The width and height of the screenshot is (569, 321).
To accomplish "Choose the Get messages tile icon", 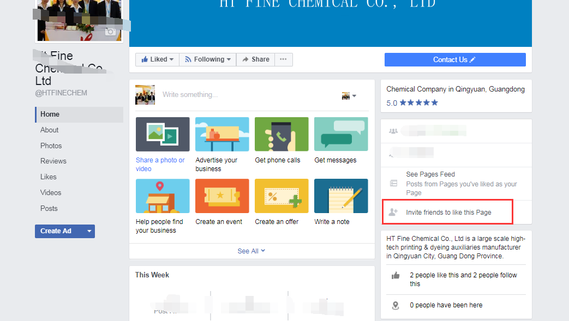I will 341,134.
